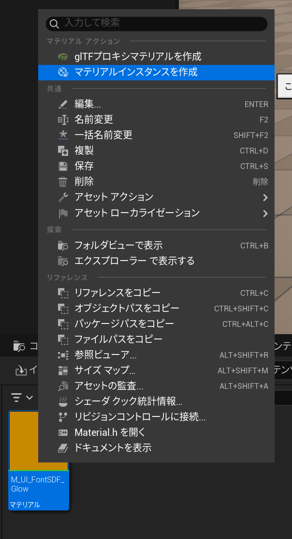This screenshot has width=292, height=539.
Task: Choose Material.h を開く menu entry
Action: point(156,433)
